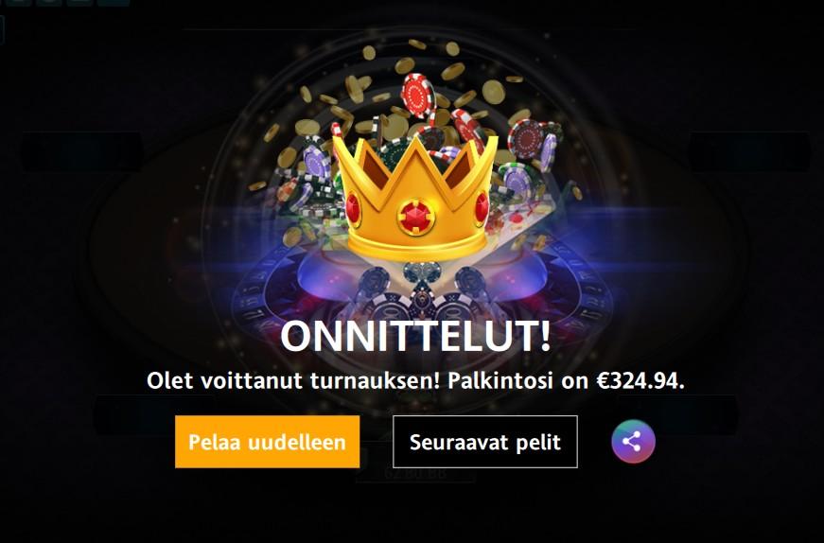
Task: Click the dimmed chip count behind the buttons
Action: coord(415,473)
